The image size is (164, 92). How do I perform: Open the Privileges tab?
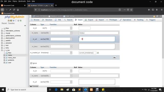112,20
